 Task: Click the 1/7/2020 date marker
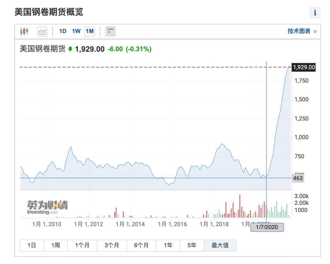click(267, 227)
